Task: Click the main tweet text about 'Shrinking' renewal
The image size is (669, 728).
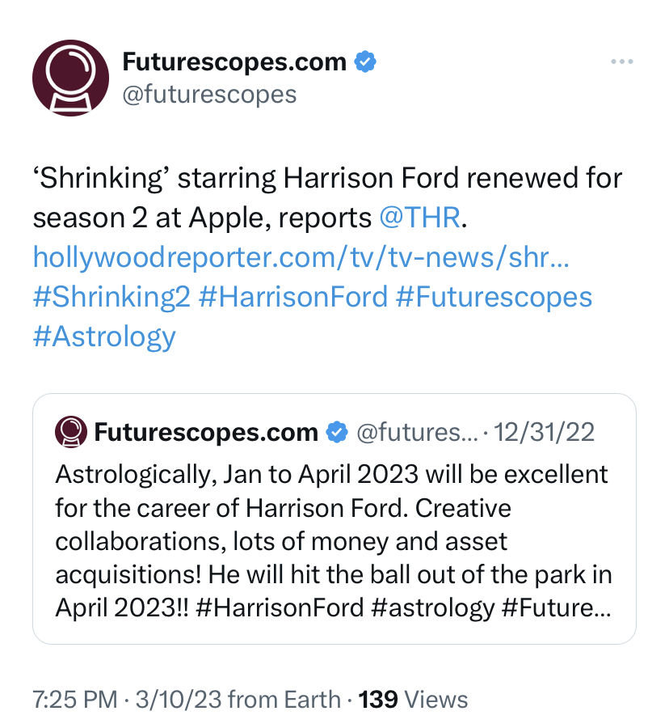Action: click(327, 197)
